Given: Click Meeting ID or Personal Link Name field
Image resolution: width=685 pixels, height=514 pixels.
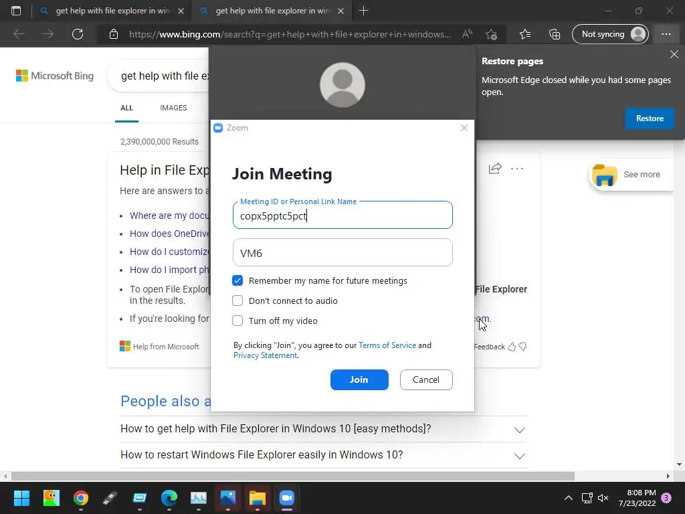Looking at the screenshot, I should click(342, 215).
